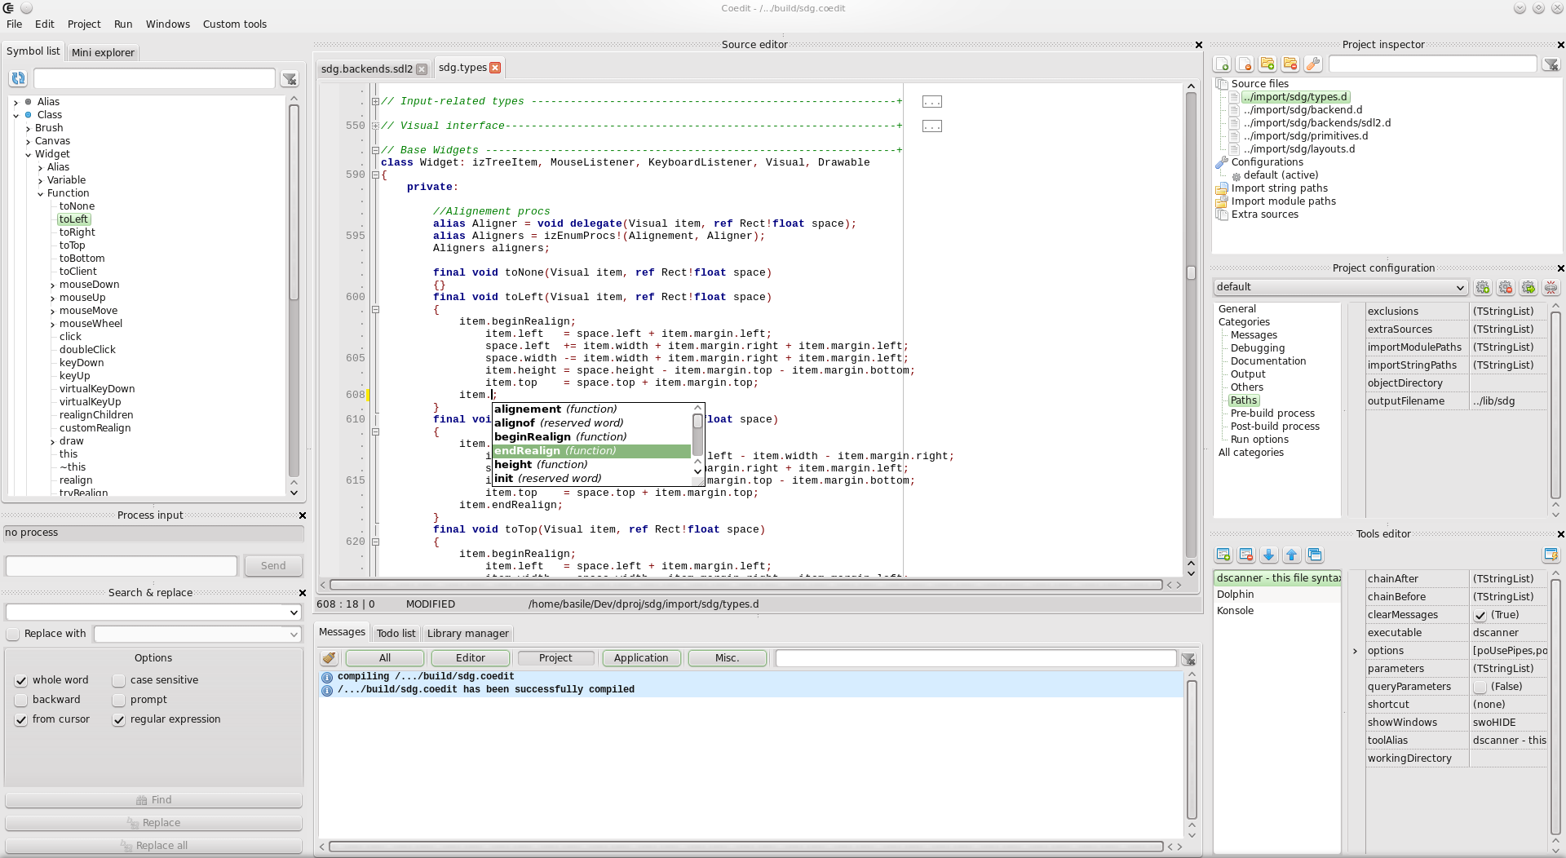Screen dimensions: 1566x858
Task: Move selected tool down
Action: [x=1269, y=555]
